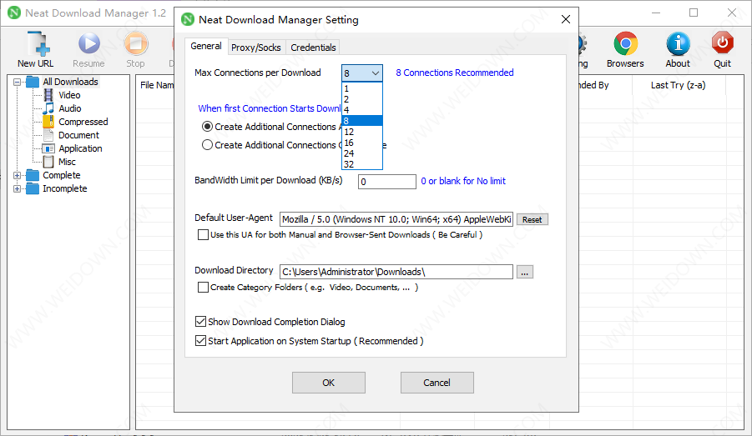
Task: Sort by Last Try (z-a) column header
Action: click(x=679, y=85)
